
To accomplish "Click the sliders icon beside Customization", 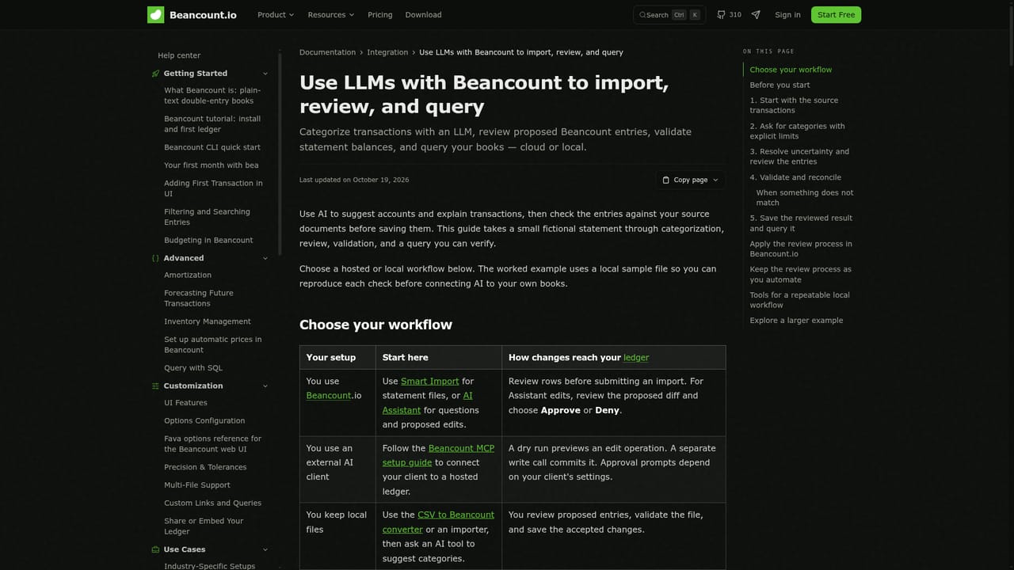I will coord(155,386).
